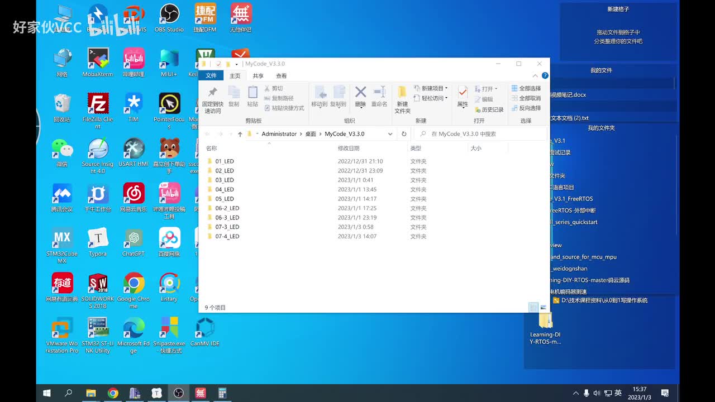The height and width of the screenshot is (402, 715).
Task: Go up one folder level with the arrow
Action: 240,134
